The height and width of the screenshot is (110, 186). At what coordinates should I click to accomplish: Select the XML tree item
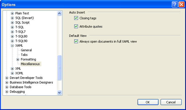18,69
